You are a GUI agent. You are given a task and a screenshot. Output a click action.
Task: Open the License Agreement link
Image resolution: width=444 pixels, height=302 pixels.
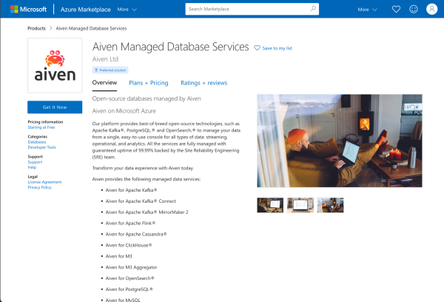(44, 182)
